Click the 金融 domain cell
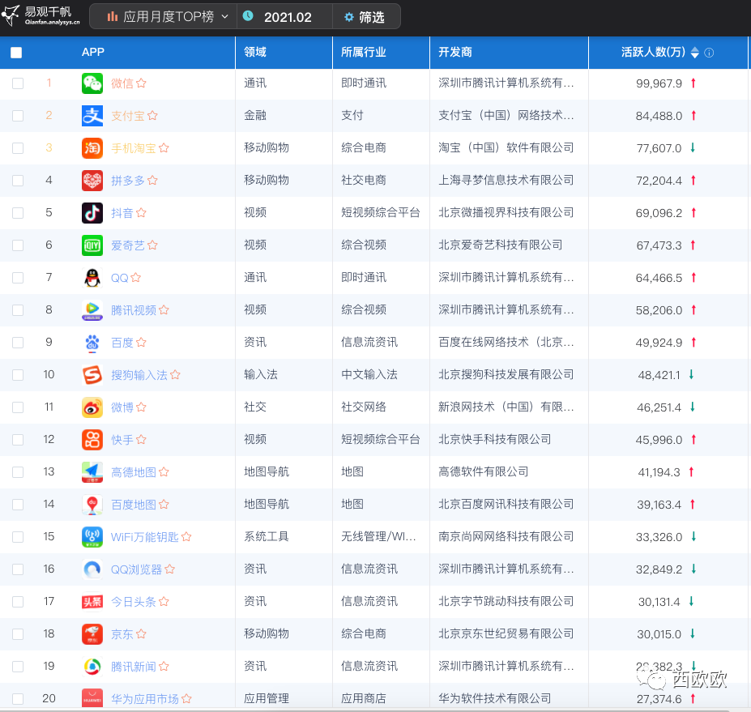This screenshot has height=712, width=751. [255, 115]
